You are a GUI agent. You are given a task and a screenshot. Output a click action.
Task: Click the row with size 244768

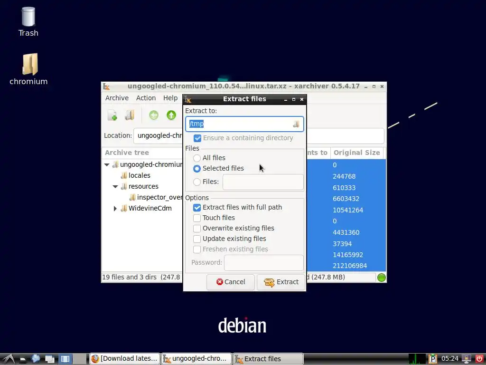(346, 176)
